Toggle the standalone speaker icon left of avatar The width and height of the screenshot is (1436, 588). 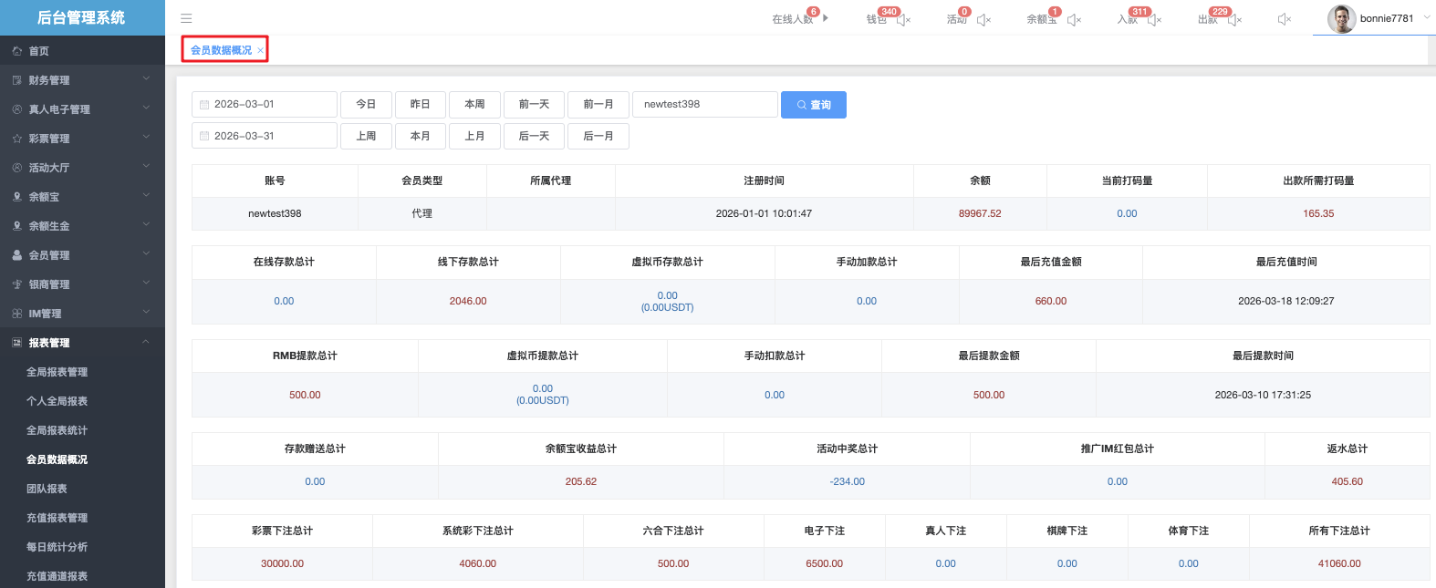click(1285, 19)
